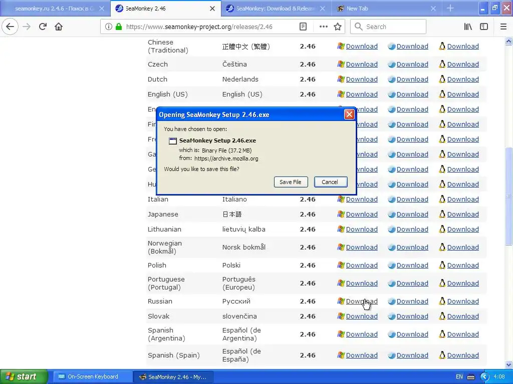Click the keyboard tray icon
Image resolution: width=513 pixels, height=384 pixels.
tap(471, 377)
